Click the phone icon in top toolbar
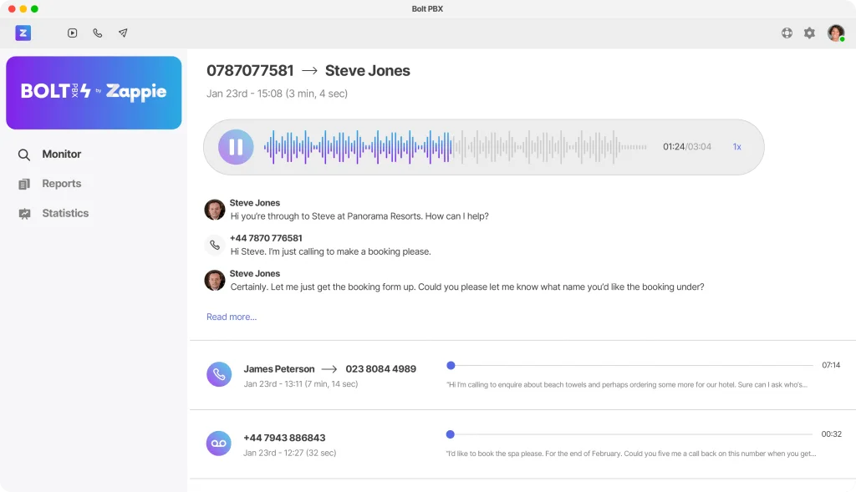Image resolution: width=856 pixels, height=492 pixels. [x=98, y=33]
